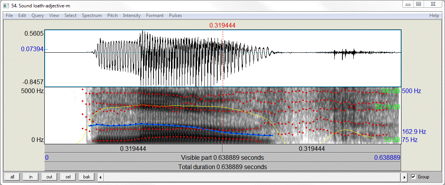Click the scrollbar right arrow
This screenshot has width=445, height=185.
405,177
